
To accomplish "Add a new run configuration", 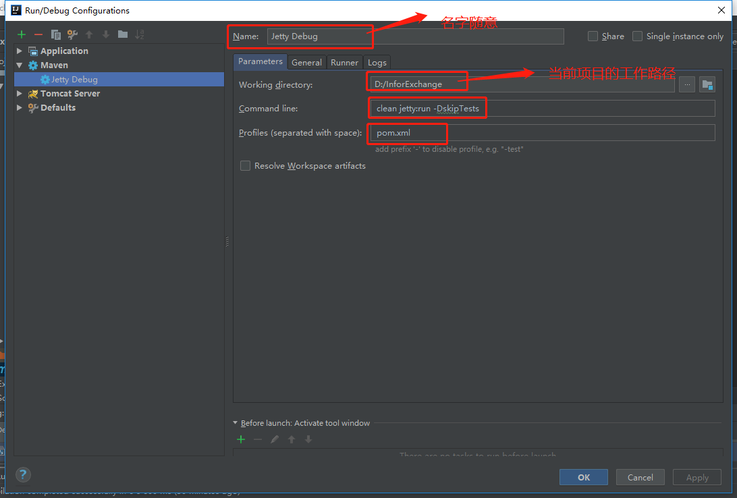I will click(21, 34).
